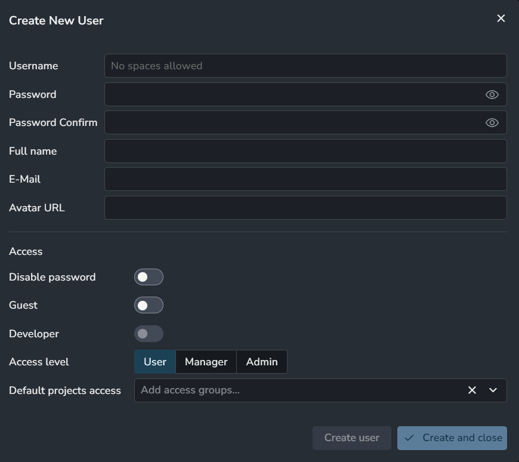Click the Full name input

pos(305,151)
